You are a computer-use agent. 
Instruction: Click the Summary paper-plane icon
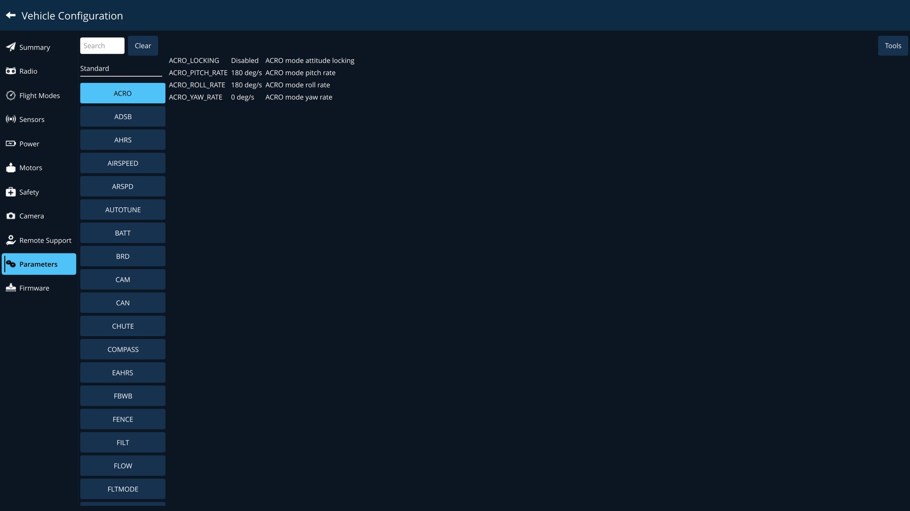coord(11,47)
